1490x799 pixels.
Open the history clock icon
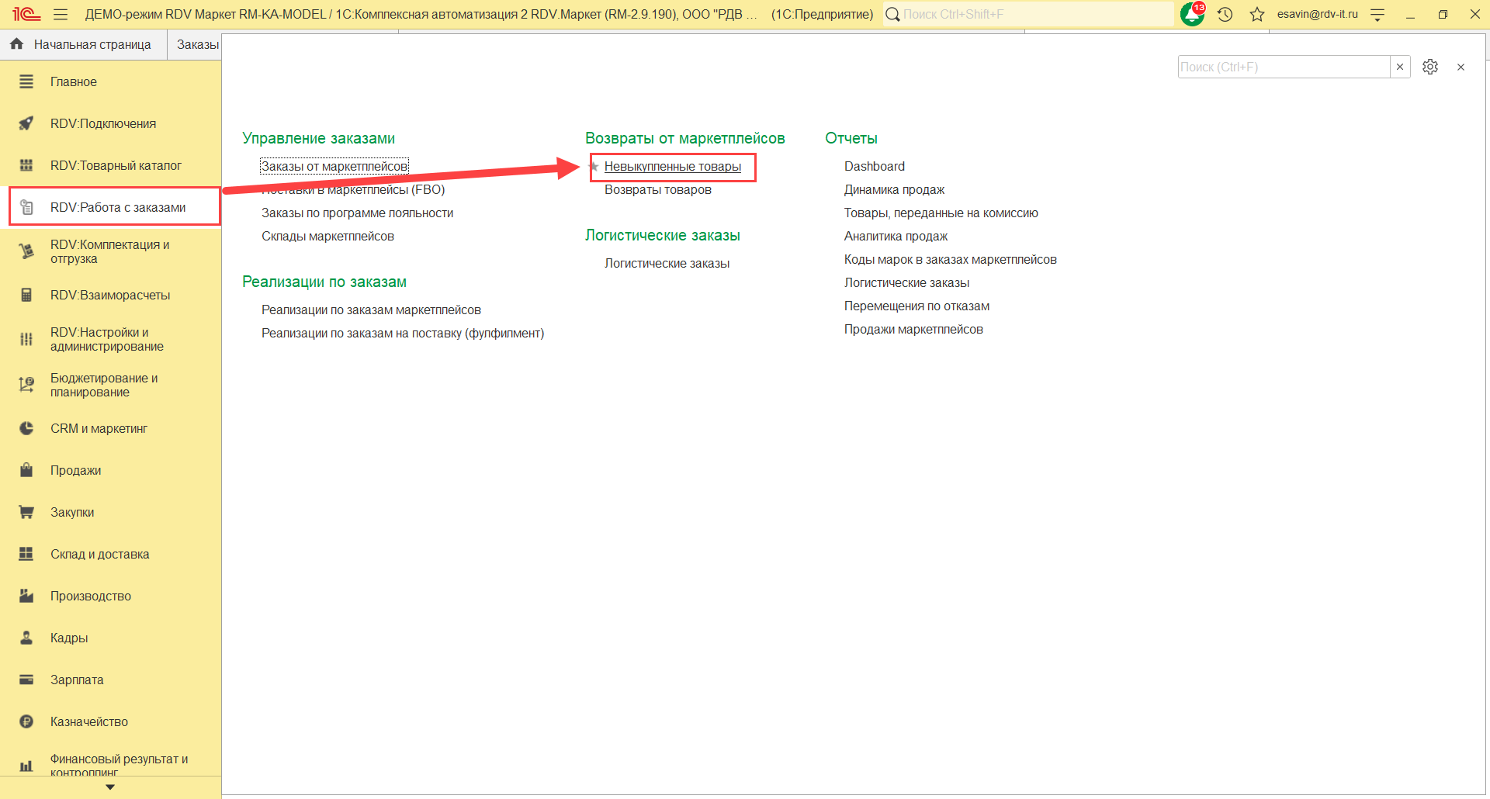[x=1225, y=15]
